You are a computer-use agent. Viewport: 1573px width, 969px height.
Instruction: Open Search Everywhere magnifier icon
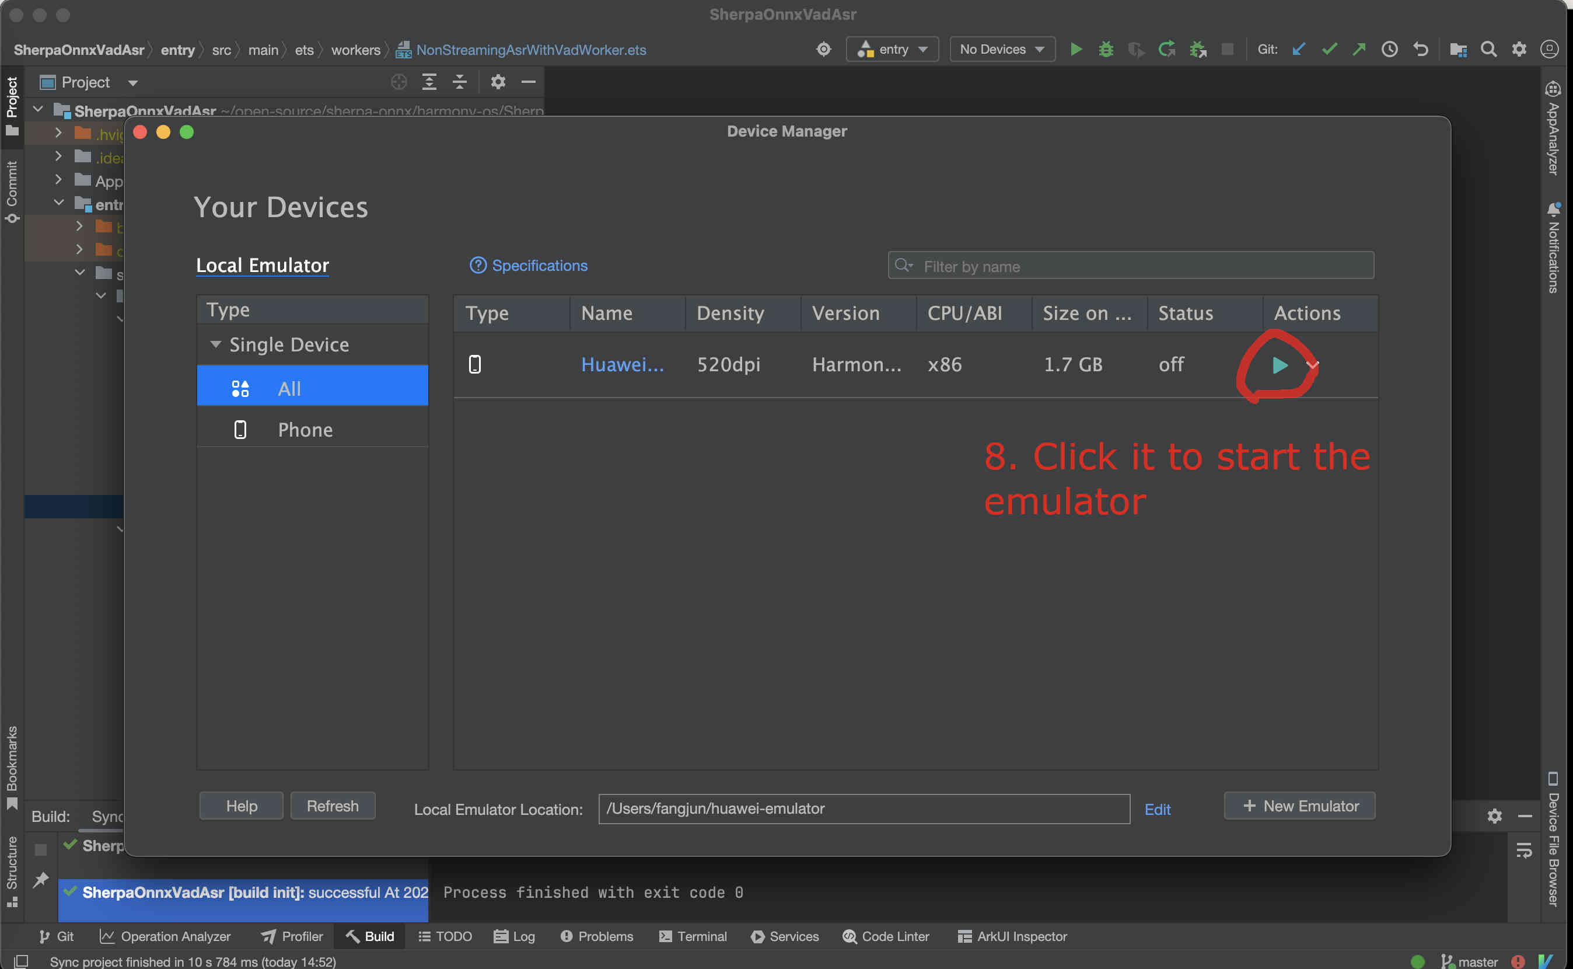pyautogui.click(x=1488, y=50)
